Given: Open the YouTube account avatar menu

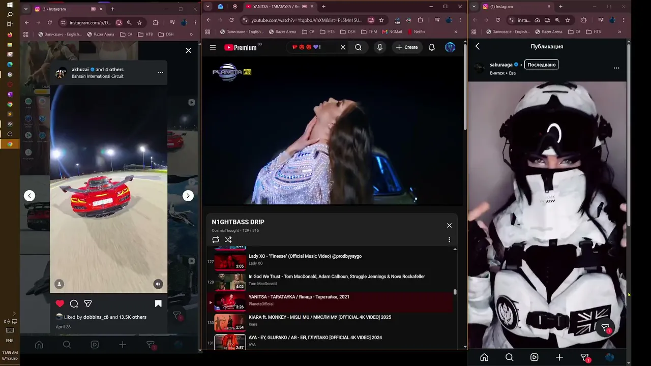Looking at the screenshot, I should tap(450, 47).
